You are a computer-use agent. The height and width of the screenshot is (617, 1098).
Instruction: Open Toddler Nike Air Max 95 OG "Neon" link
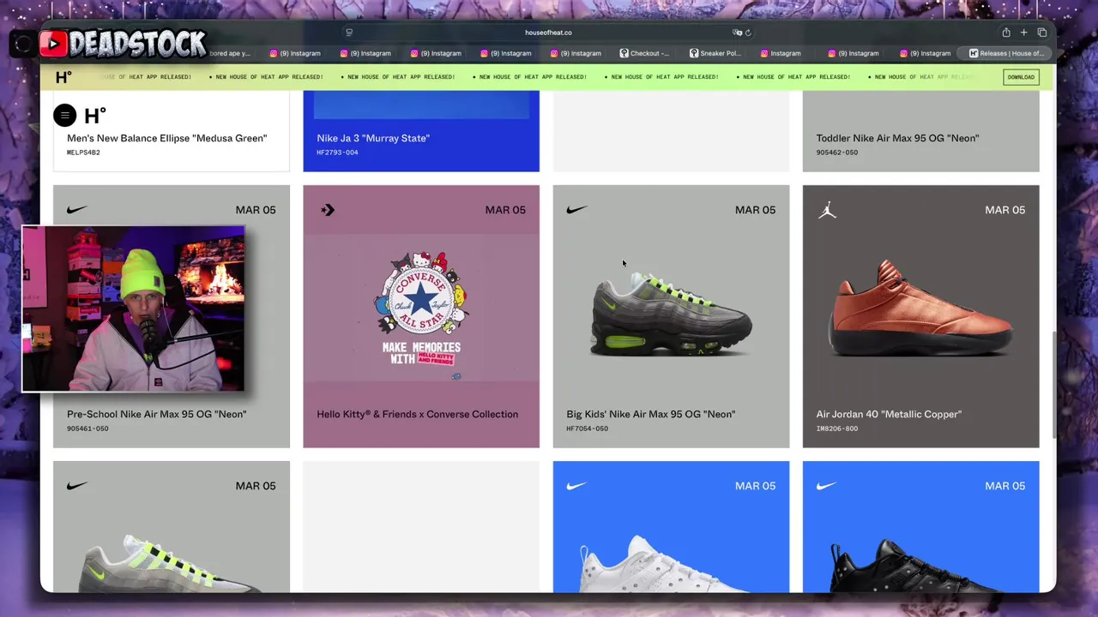897,138
